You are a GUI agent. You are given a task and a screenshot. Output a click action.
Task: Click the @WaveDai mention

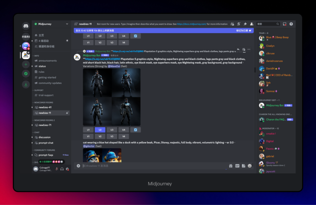[x=114, y=66]
